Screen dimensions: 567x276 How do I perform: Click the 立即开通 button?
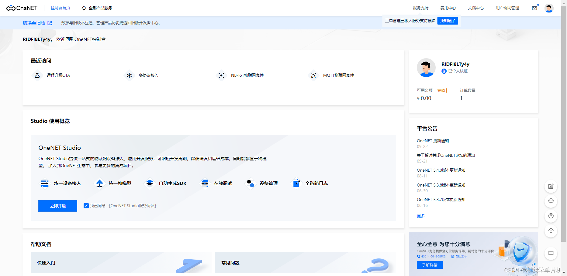coord(58,206)
